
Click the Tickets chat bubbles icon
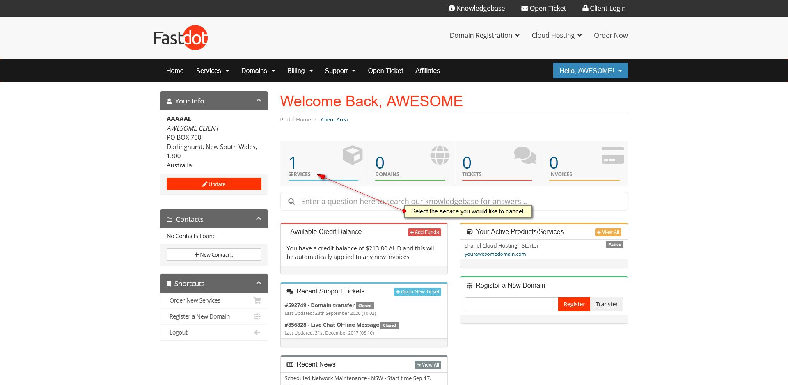pyautogui.click(x=525, y=155)
